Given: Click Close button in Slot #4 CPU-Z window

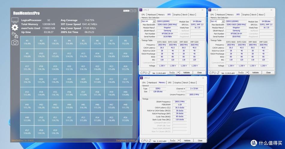Looking at the screenshot, I should click(x=199, y=72).
